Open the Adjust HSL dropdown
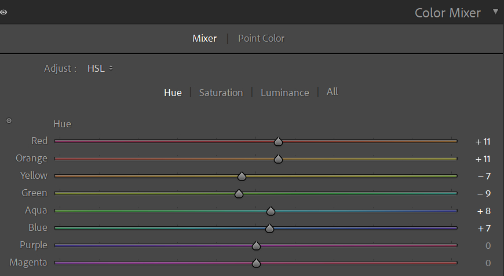Image resolution: width=504 pixels, height=276 pixels. tap(100, 68)
